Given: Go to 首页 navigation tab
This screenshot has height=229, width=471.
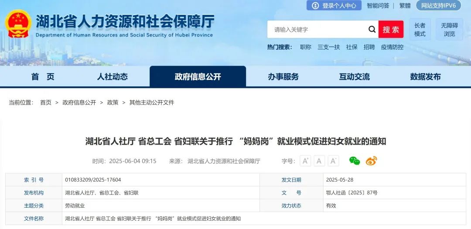Looking at the screenshot, I should 43,77.
